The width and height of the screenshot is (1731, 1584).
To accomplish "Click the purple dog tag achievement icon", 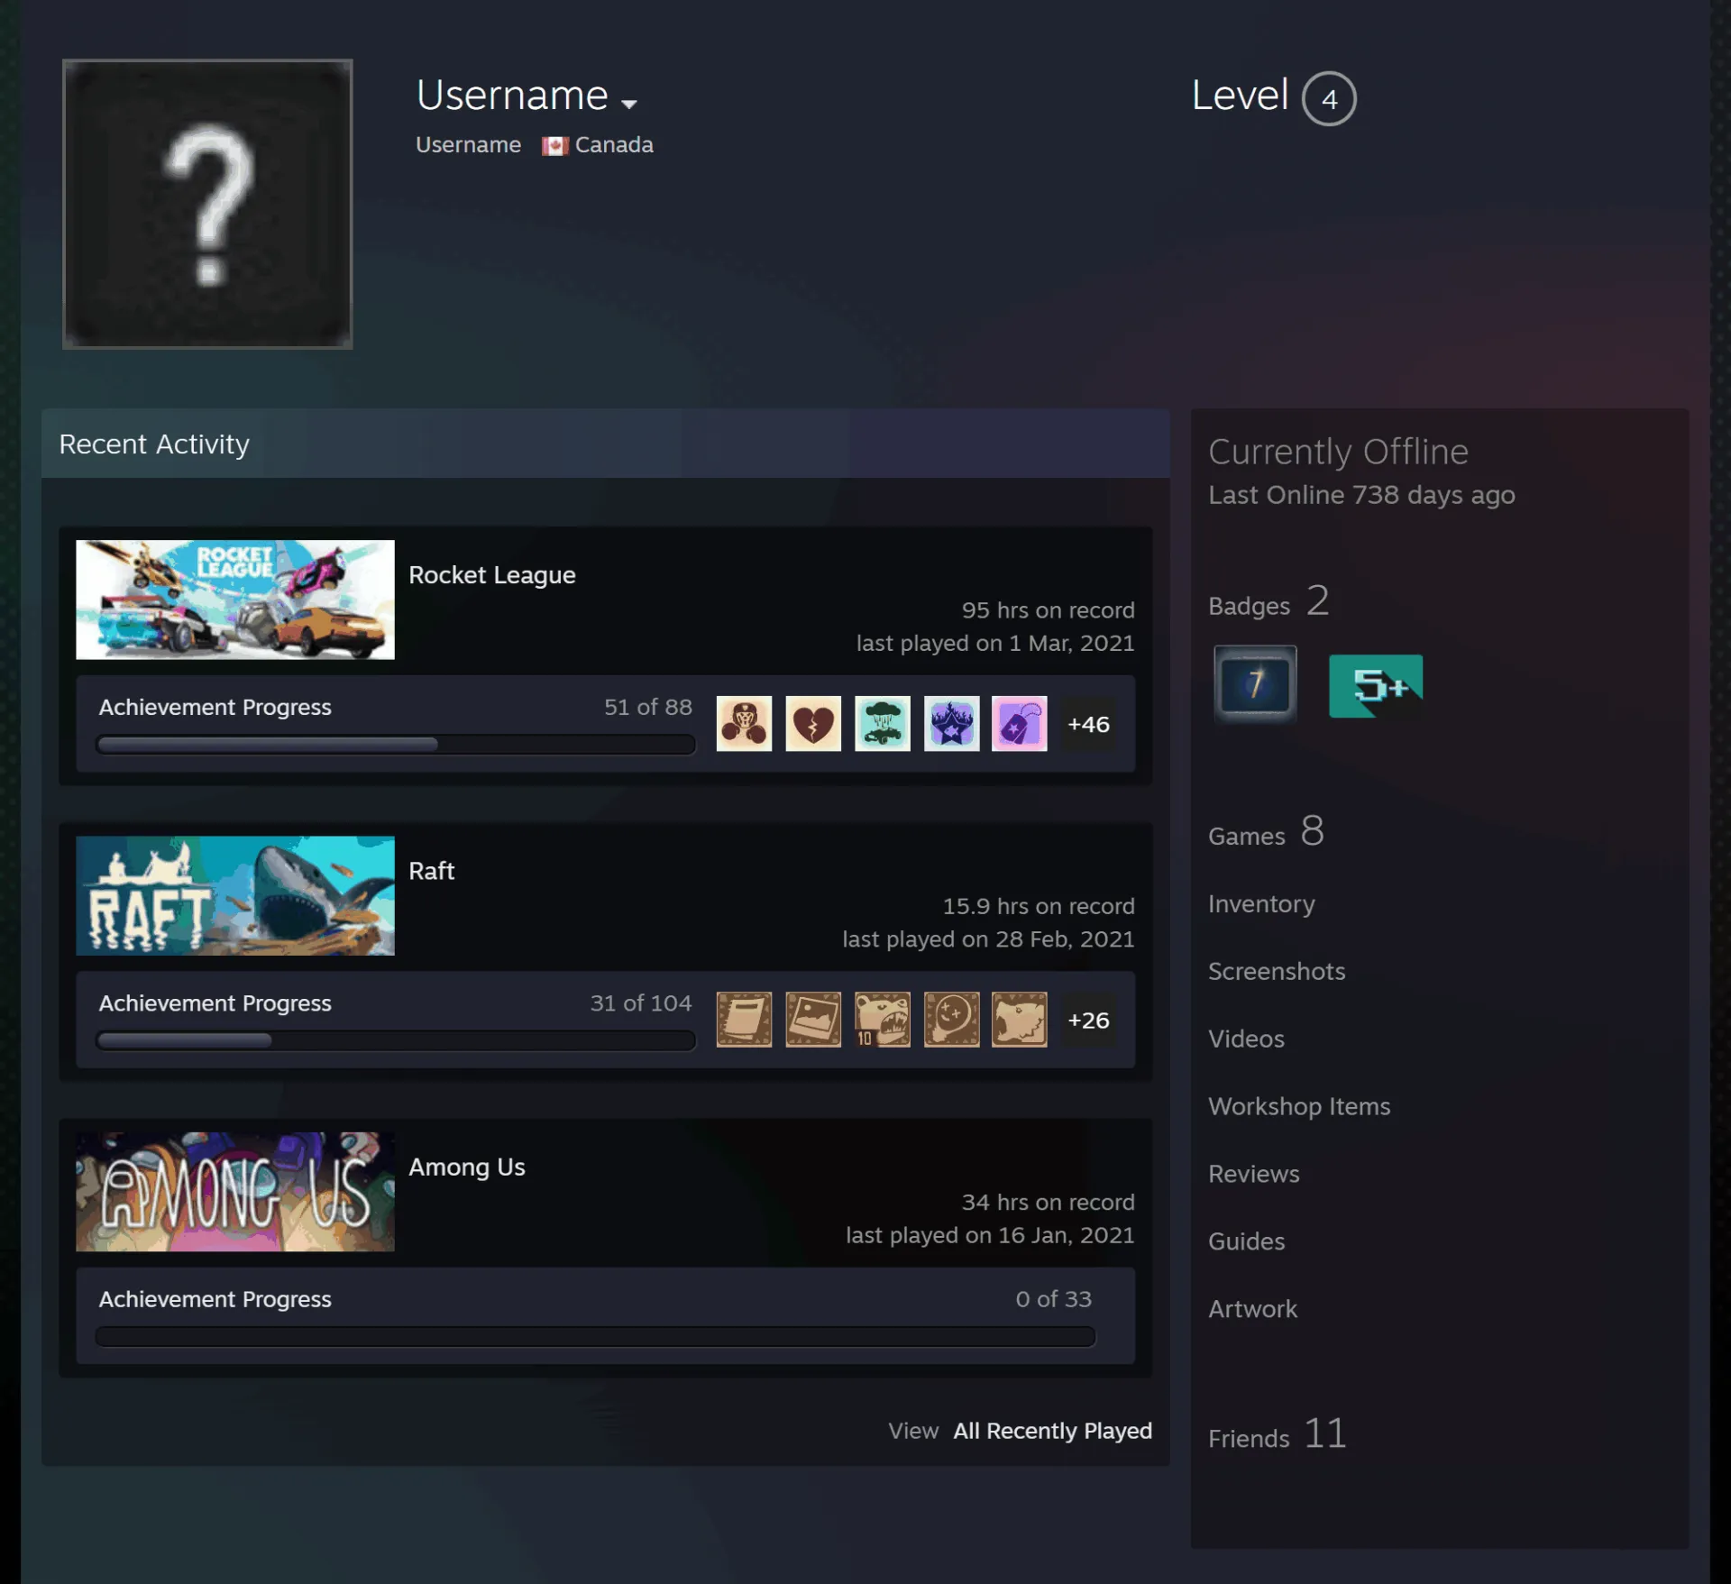I will pyautogui.click(x=1019, y=723).
